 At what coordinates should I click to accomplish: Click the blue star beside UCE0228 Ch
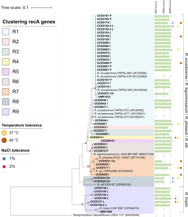(x=173, y=181)
